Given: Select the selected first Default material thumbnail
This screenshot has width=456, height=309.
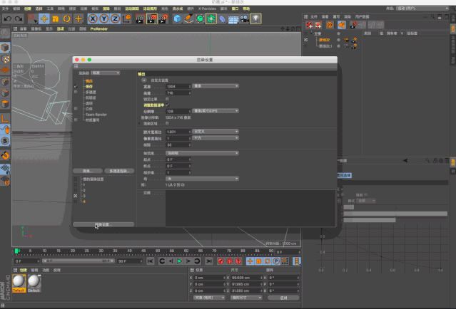Looking at the screenshot, I should pyautogui.click(x=19, y=283).
